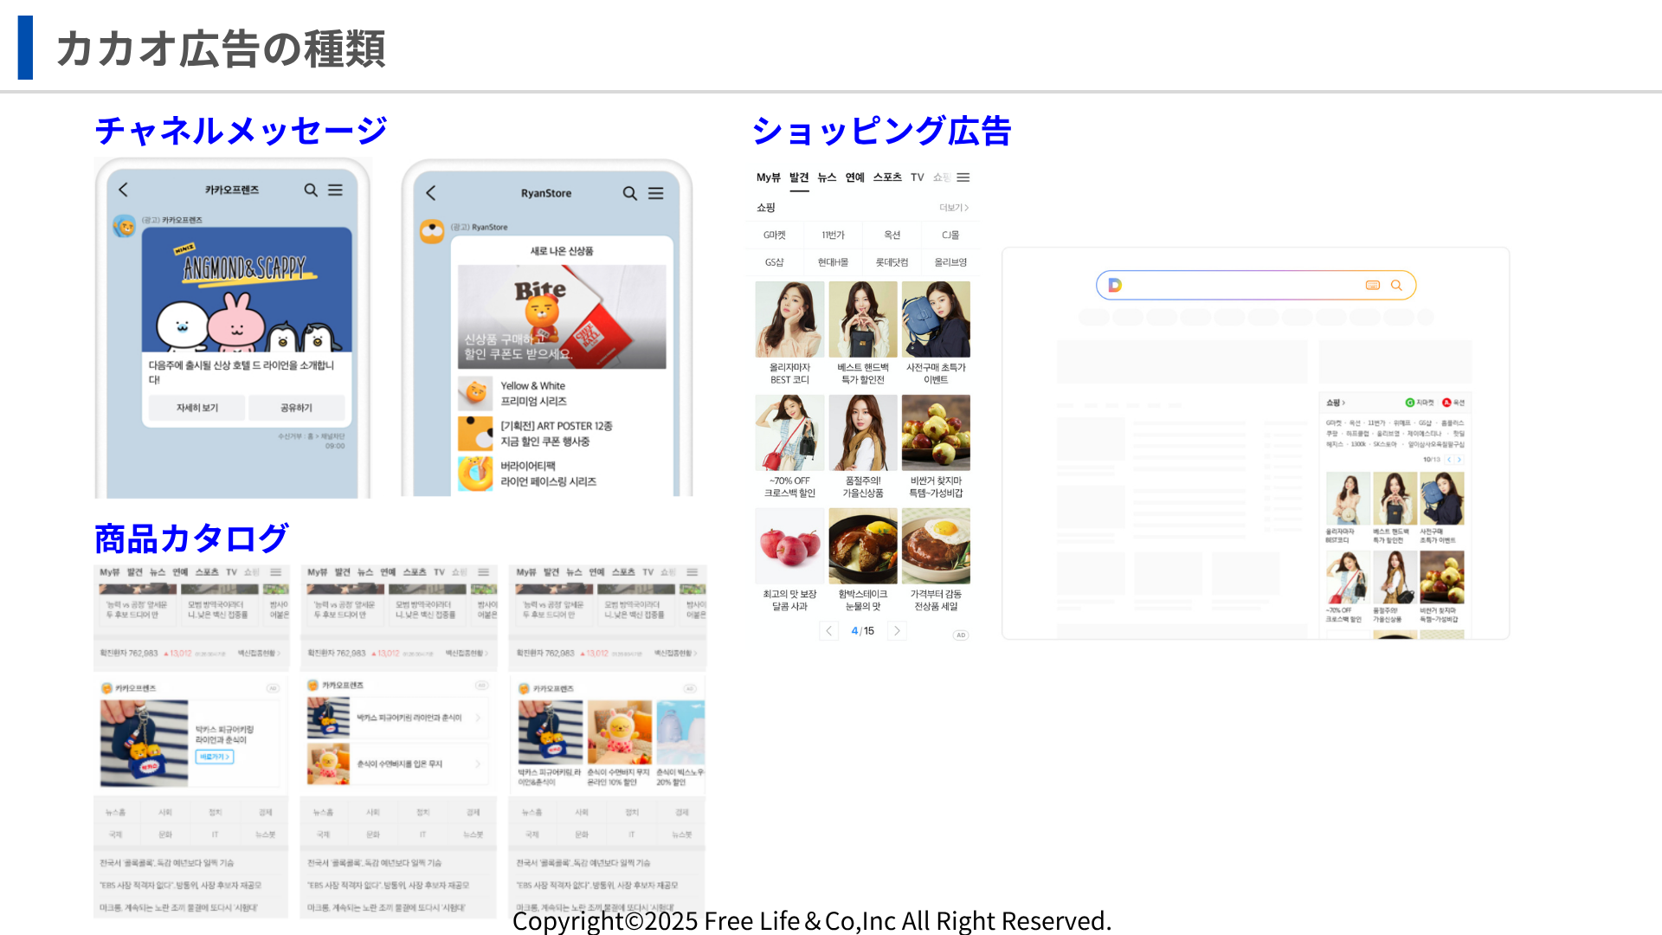
Task: Expand 더보기 link in 쇼핑 section
Action: pos(954,208)
